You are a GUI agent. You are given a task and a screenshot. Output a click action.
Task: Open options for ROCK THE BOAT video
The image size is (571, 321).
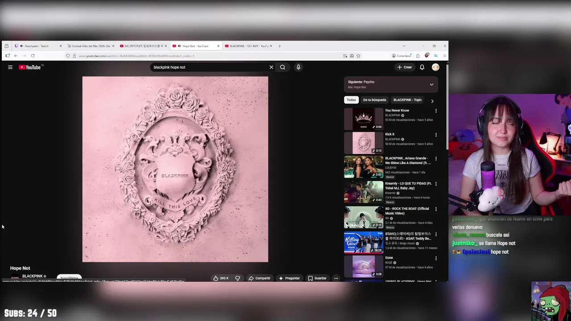(x=436, y=209)
